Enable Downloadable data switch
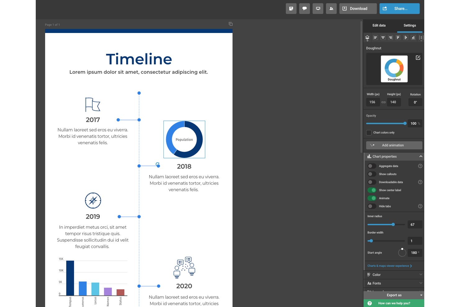Image resolution: width=460 pixels, height=307 pixels. point(372,182)
